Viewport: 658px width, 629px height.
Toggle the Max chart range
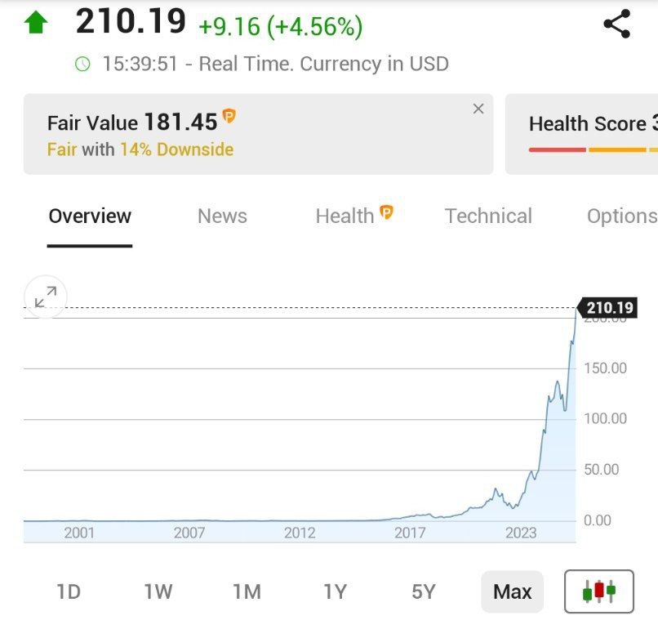pos(511,591)
